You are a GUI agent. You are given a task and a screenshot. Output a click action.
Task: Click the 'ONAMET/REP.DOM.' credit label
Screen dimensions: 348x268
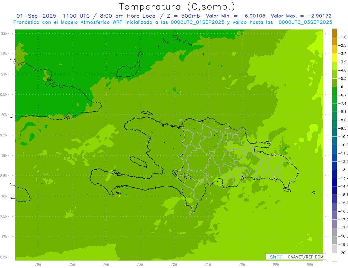click(x=306, y=257)
